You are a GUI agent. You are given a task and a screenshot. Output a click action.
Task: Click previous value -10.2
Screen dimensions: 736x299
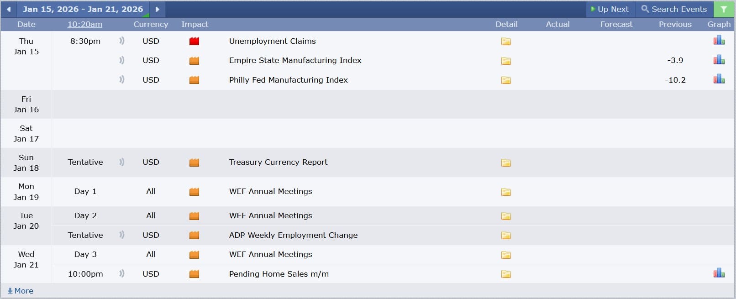point(675,80)
